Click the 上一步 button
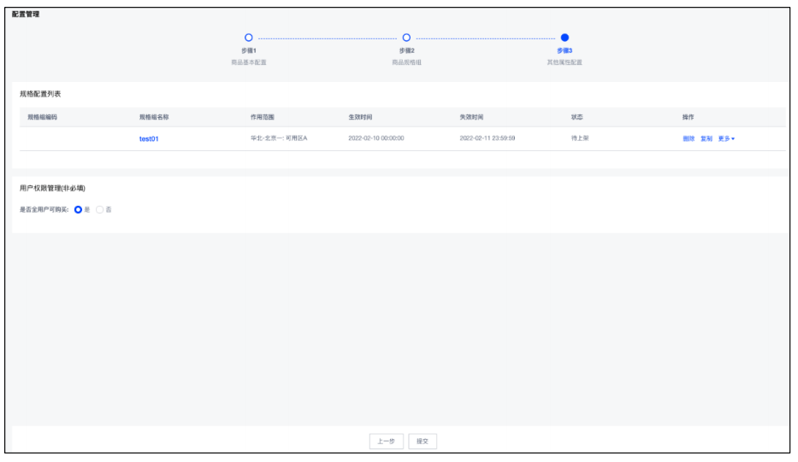Image resolution: width=798 pixels, height=462 pixels. pos(387,442)
